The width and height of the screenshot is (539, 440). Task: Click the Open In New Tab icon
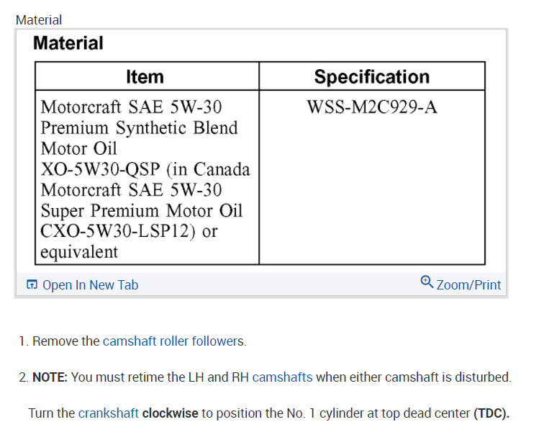(x=31, y=285)
